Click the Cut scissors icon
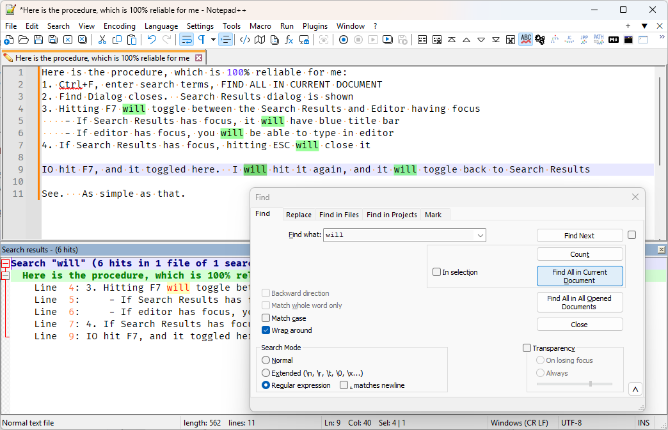Viewport: 668px width, 430px height. tap(101, 40)
